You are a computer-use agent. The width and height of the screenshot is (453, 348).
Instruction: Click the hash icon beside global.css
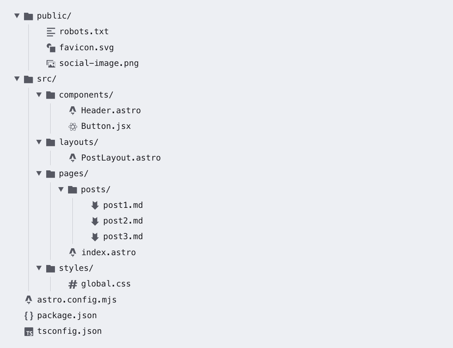click(x=73, y=284)
